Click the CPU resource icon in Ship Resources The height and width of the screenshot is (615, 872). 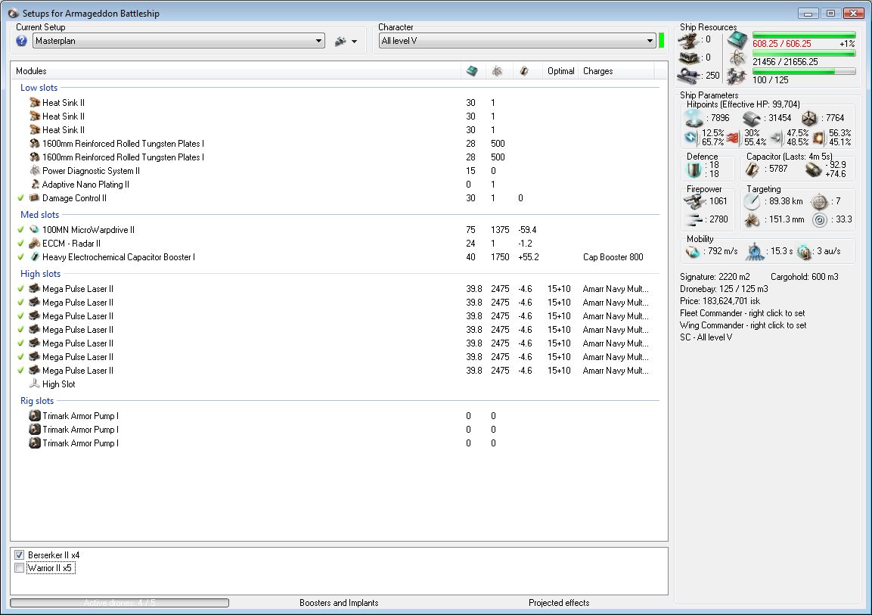[737, 41]
